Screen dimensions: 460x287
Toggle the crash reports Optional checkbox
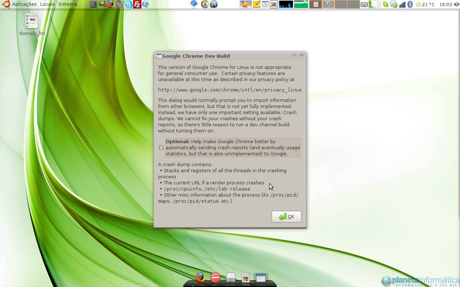pos(161,147)
